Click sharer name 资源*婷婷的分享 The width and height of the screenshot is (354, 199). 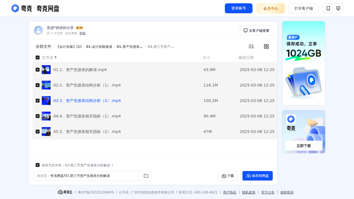[60, 28]
